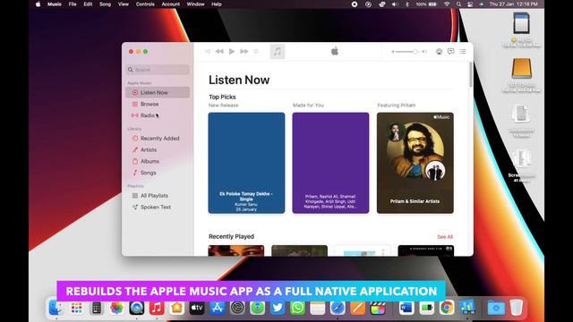Click the Music window vertical scrollbar
The height and width of the screenshot is (322, 573).
tap(470, 75)
